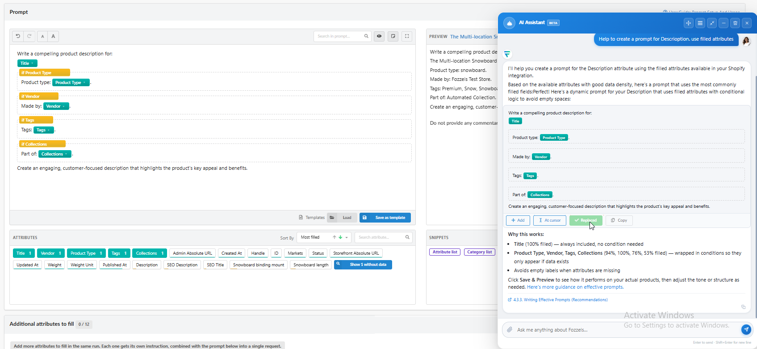Click the Copy button under AI suggestion

click(619, 220)
